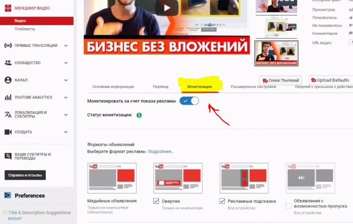353x224 pixels.
Task: Click the Не понравилось statistic label
Action: (327, 26)
